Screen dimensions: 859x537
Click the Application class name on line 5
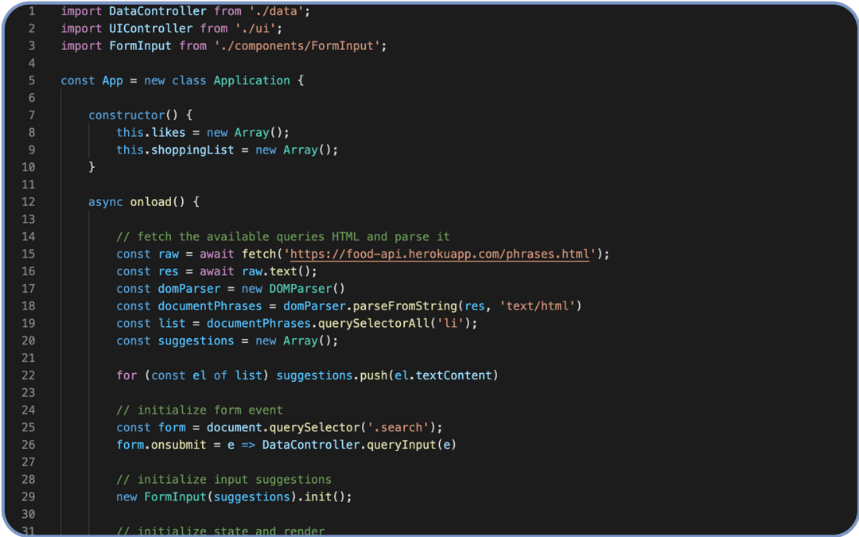(x=251, y=80)
